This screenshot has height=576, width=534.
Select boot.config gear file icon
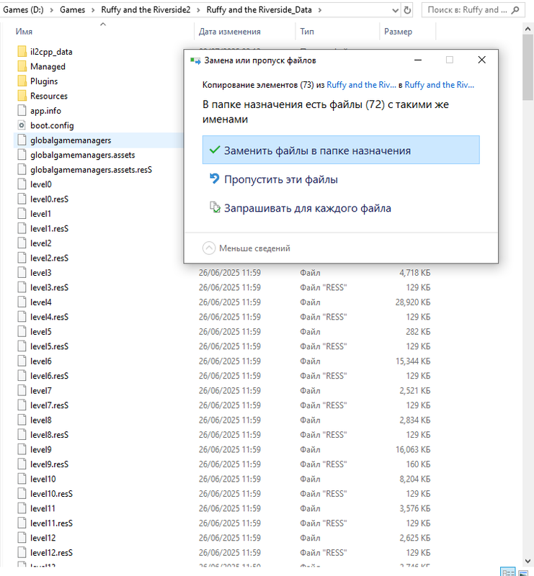point(22,125)
